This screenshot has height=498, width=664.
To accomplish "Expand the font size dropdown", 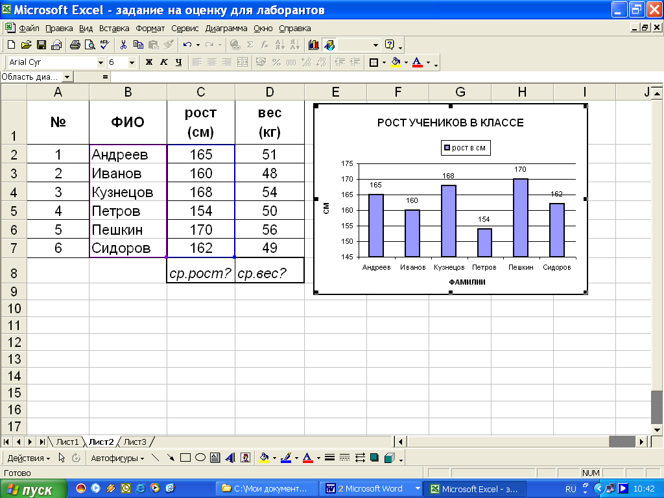I will coord(132,63).
